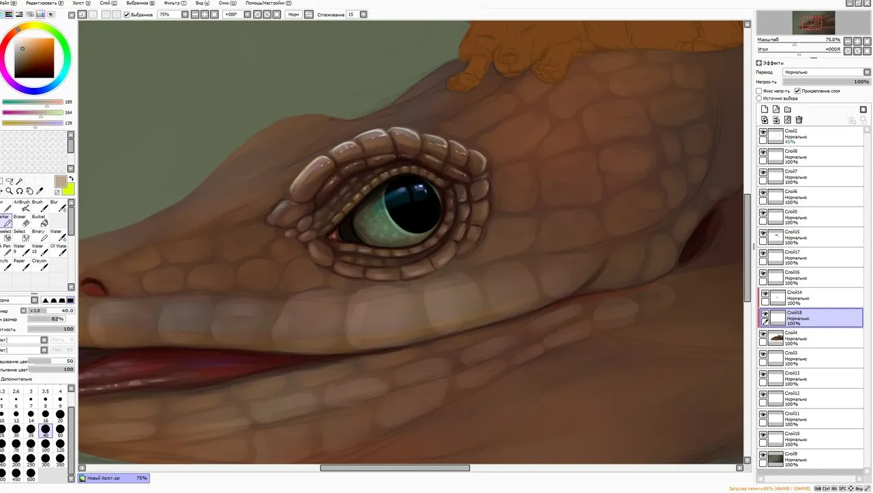Screen dimensions: 873x493
Task: Click the Норм button in toolbar
Action: [x=293, y=14]
